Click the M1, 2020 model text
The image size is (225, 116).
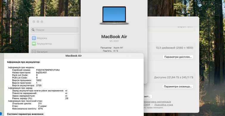(x=114, y=41)
